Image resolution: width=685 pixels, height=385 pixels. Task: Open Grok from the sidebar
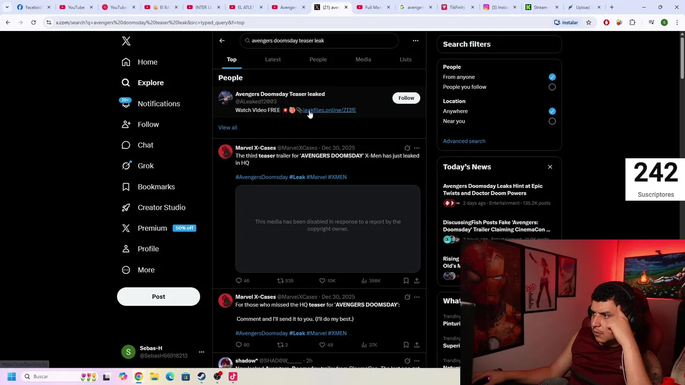click(x=138, y=166)
